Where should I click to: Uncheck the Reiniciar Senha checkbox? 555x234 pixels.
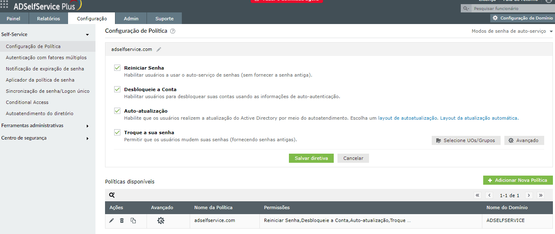tap(117, 68)
